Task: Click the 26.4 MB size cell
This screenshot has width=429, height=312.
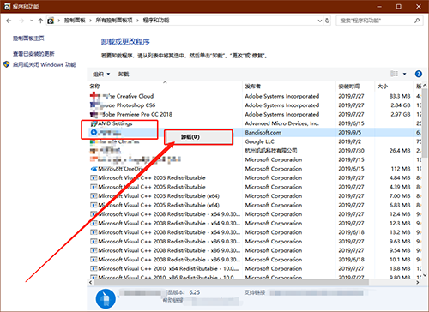Action: (400, 151)
